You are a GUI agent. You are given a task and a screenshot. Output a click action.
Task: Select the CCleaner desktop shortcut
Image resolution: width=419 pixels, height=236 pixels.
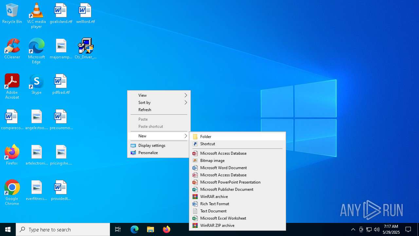click(12, 49)
